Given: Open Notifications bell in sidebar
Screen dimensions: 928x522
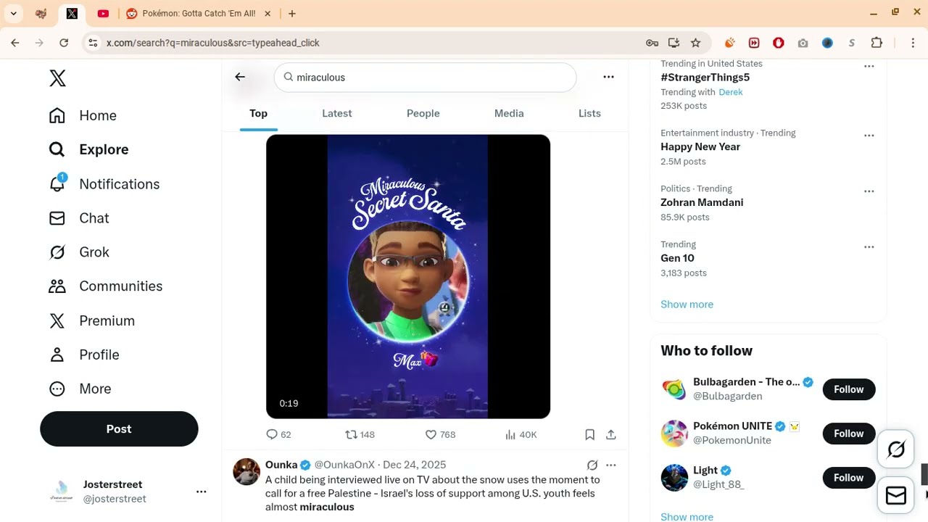Looking at the screenshot, I should (x=104, y=184).
